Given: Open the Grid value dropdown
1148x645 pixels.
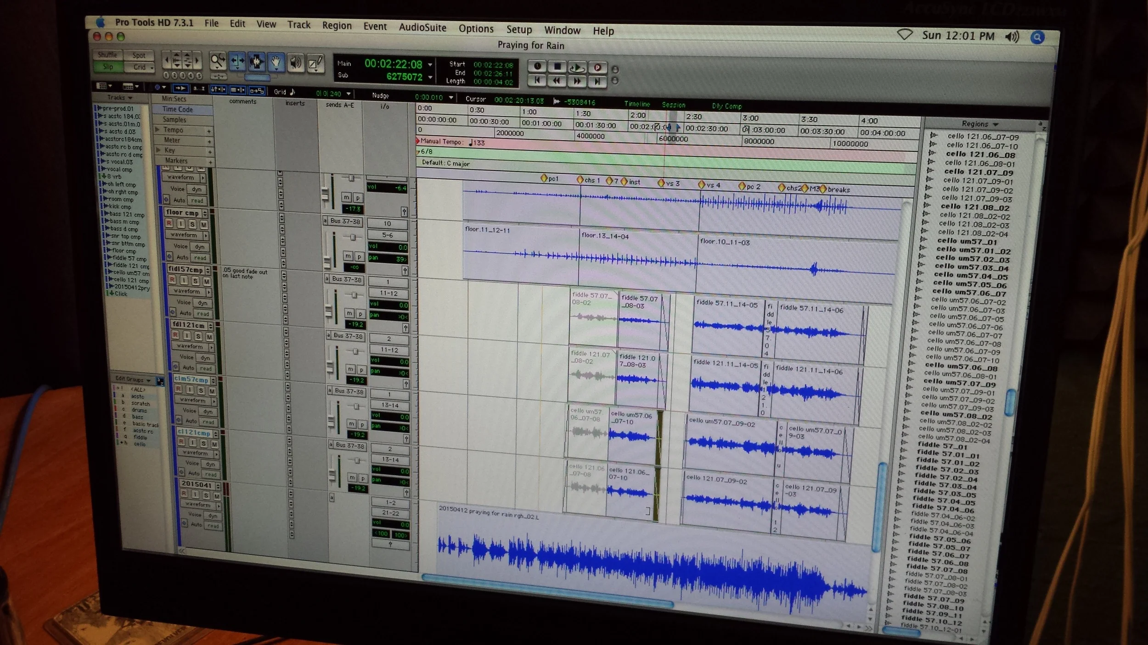Looking at the screenshot, I should click(349, 94).
